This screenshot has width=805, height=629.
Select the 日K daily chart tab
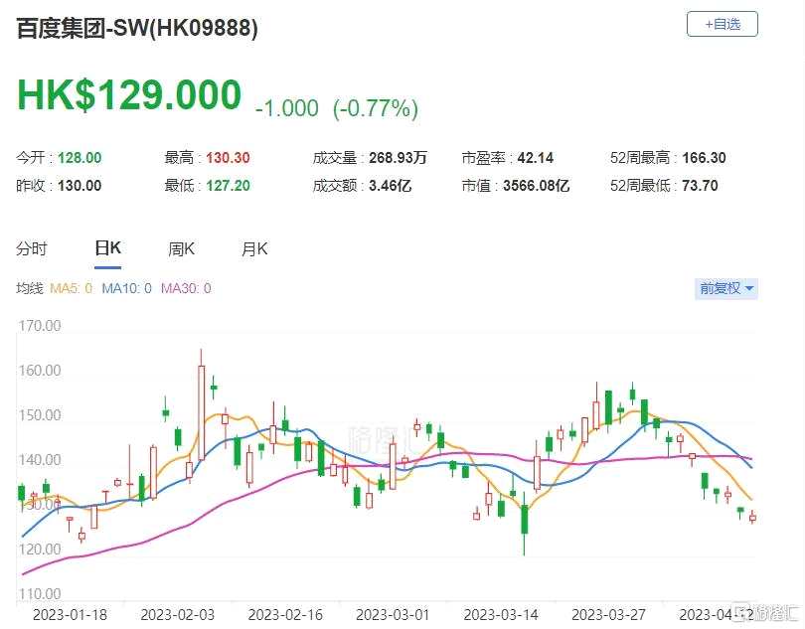[107, 248]
